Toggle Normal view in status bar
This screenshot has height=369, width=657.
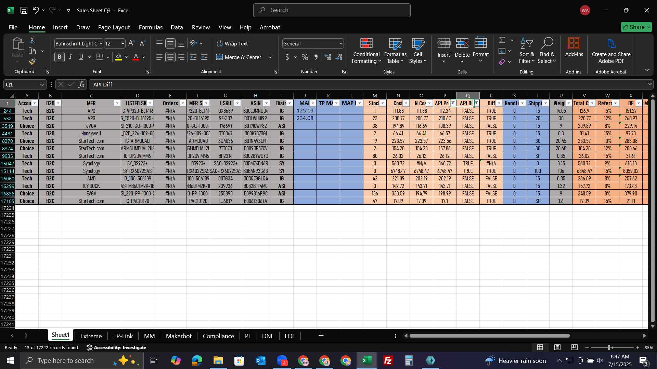pyautogui.click(x=540, y=347)
